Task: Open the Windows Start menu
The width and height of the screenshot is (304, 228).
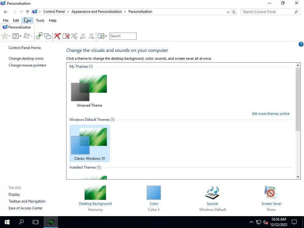Action: pyautogui.click(x=7, y=222)
